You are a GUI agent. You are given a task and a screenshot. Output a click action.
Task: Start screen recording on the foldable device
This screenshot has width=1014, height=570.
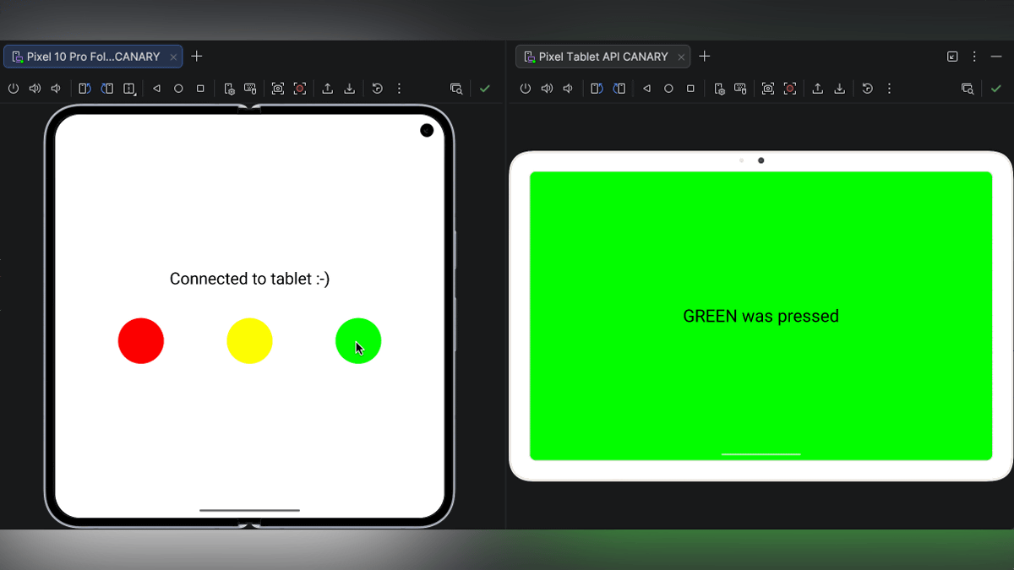[300, 88]
